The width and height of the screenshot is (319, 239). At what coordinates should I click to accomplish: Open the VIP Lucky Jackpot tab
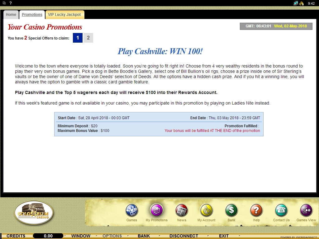(64, 15)
